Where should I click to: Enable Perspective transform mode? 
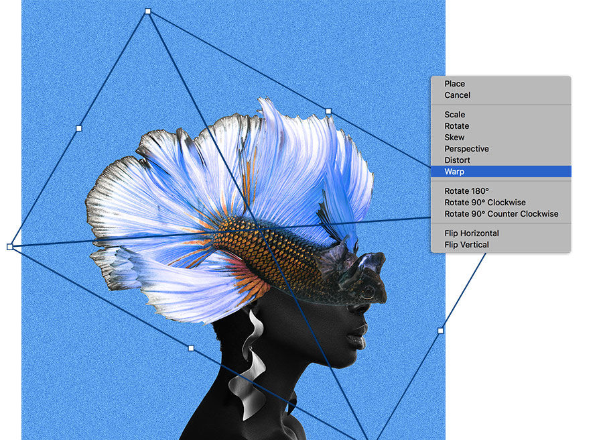pos(467,148)
